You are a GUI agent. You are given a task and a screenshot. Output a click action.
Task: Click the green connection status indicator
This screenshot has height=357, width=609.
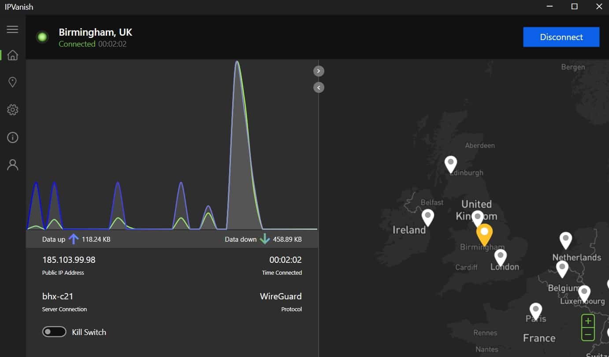[42, 37]
